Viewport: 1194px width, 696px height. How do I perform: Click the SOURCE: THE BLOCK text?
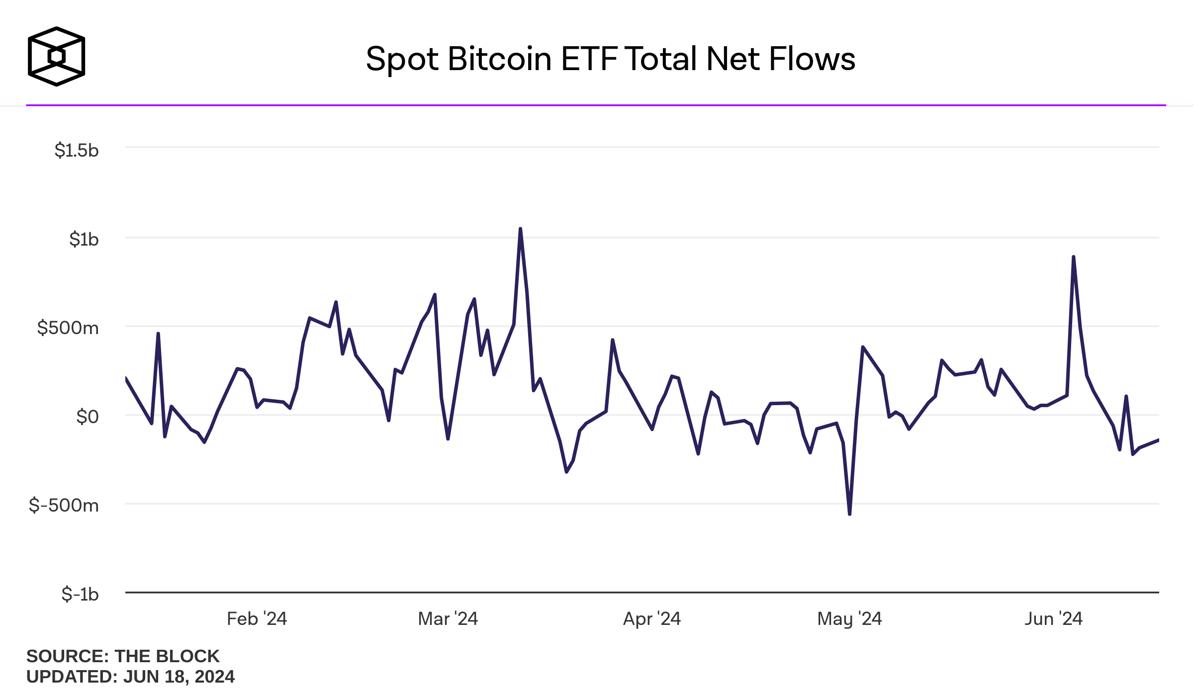click(122, 656)
